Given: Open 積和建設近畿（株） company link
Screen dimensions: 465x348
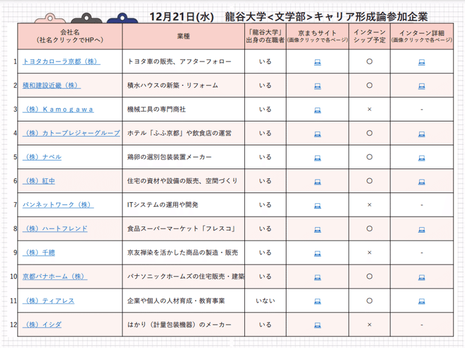Looking at the screenshot, I should pos(51,85).
